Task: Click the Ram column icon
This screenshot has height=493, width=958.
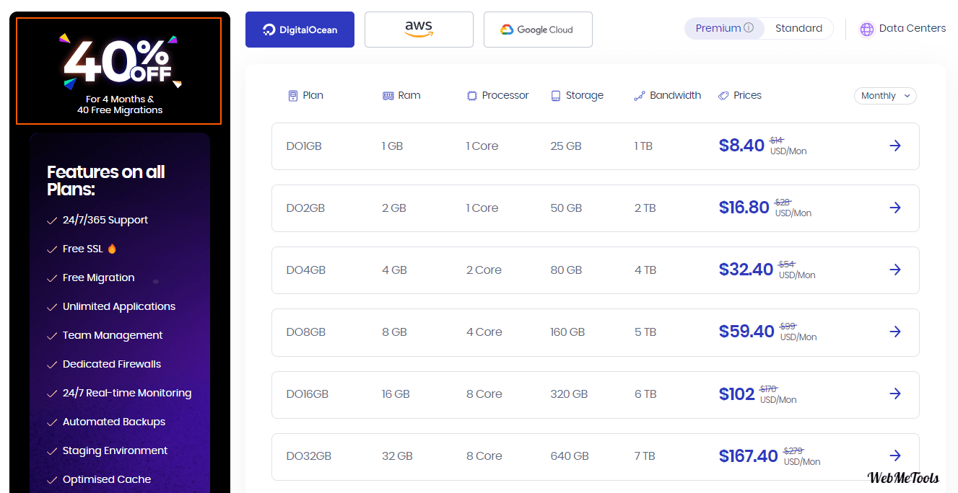Action: pos(388,96)
